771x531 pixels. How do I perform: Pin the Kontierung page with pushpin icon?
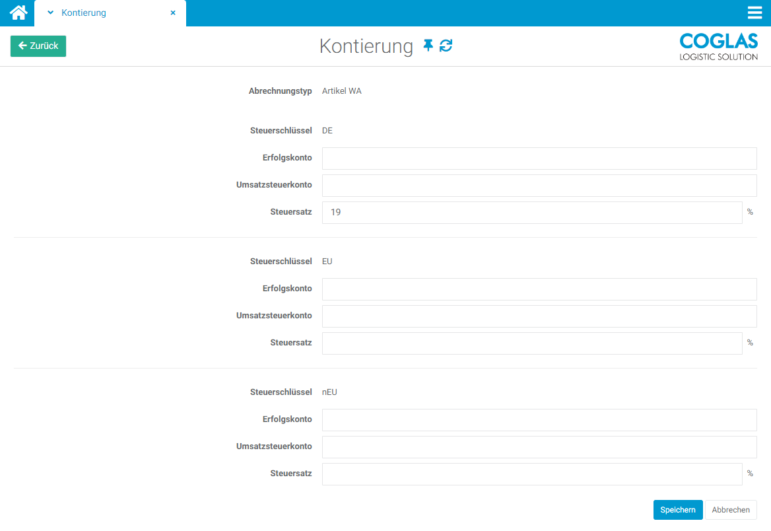(428, 46)
